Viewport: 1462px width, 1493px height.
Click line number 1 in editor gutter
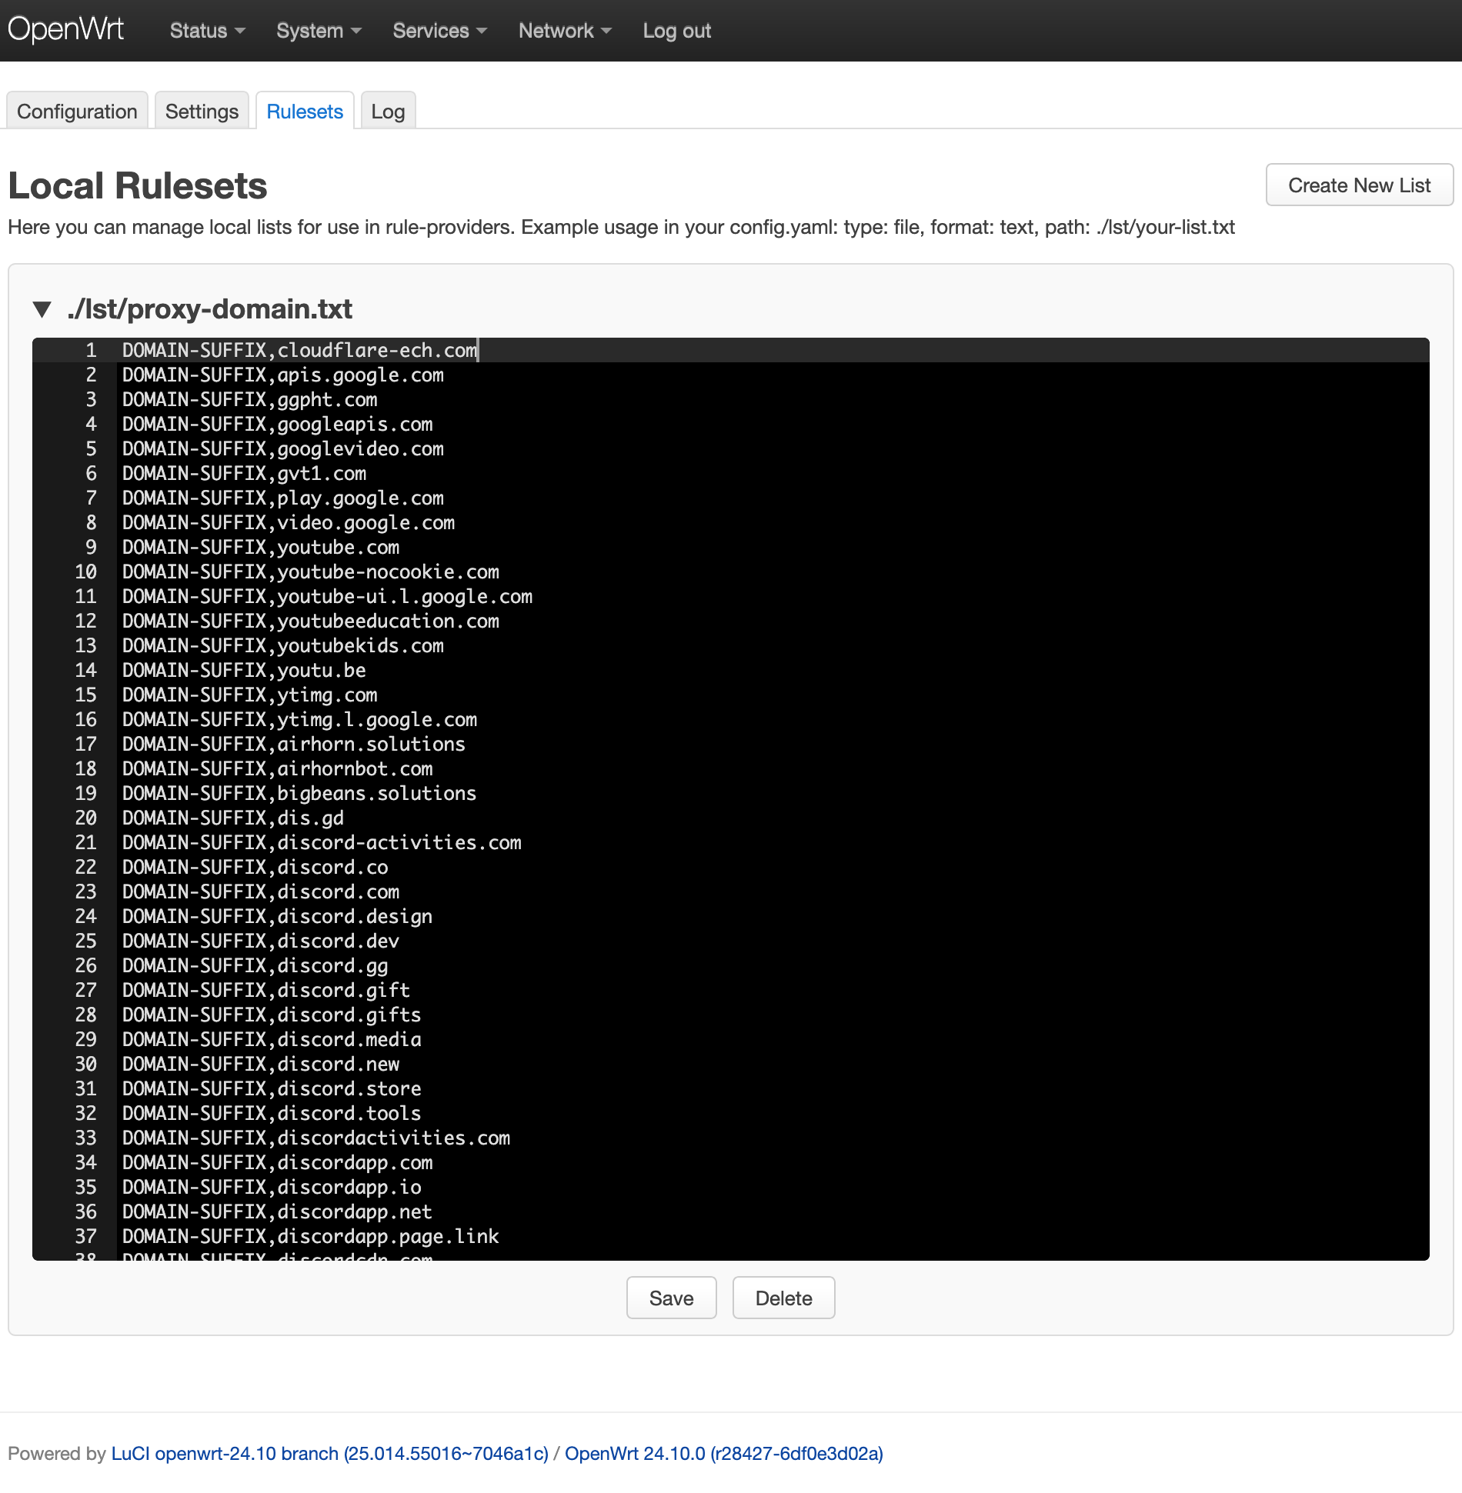(91, 350)
